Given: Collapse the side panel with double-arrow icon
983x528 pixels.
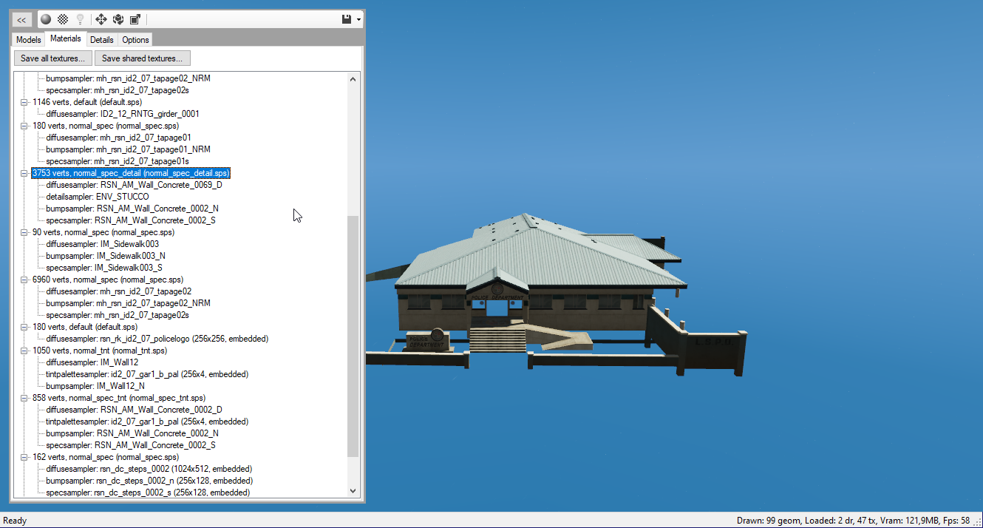Looking at the screenshot, I should tap(21, 19).
